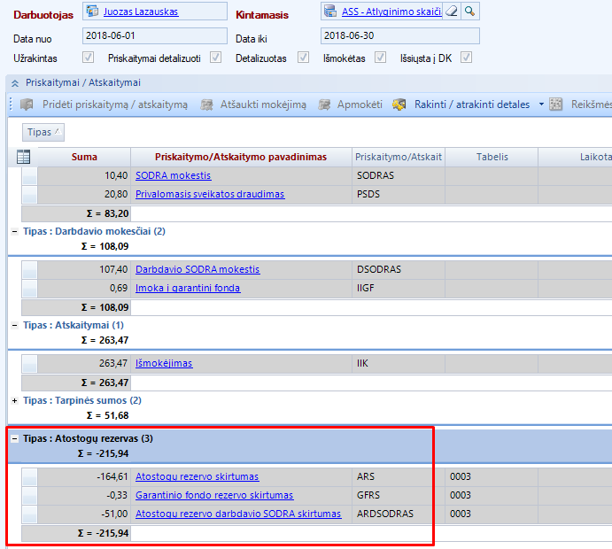This screenshot has width=612, height=549.
Task: Toggle the Išmokėtas checkbox
Action: [381, 58]
